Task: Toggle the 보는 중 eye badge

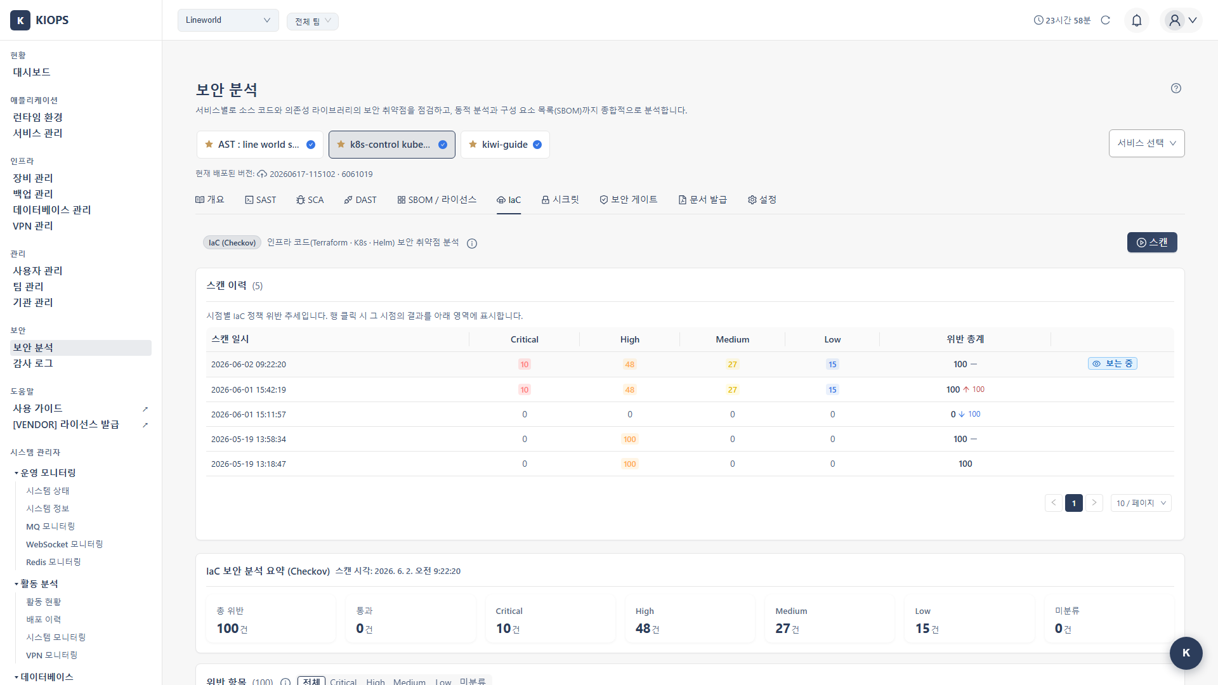Action: click(1113, 363)
